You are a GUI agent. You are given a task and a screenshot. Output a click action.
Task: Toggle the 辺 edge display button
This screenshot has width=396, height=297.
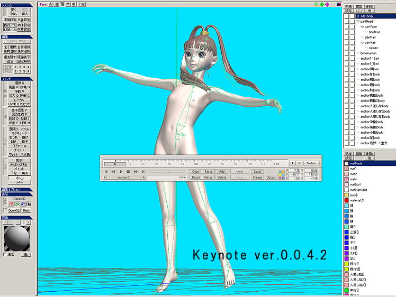pyautogui.click(x=56, y=5)
